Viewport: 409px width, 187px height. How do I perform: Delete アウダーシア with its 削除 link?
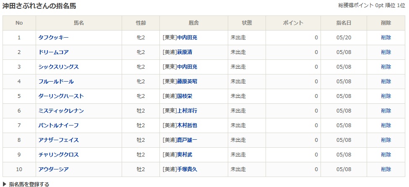tap(386, 169)
